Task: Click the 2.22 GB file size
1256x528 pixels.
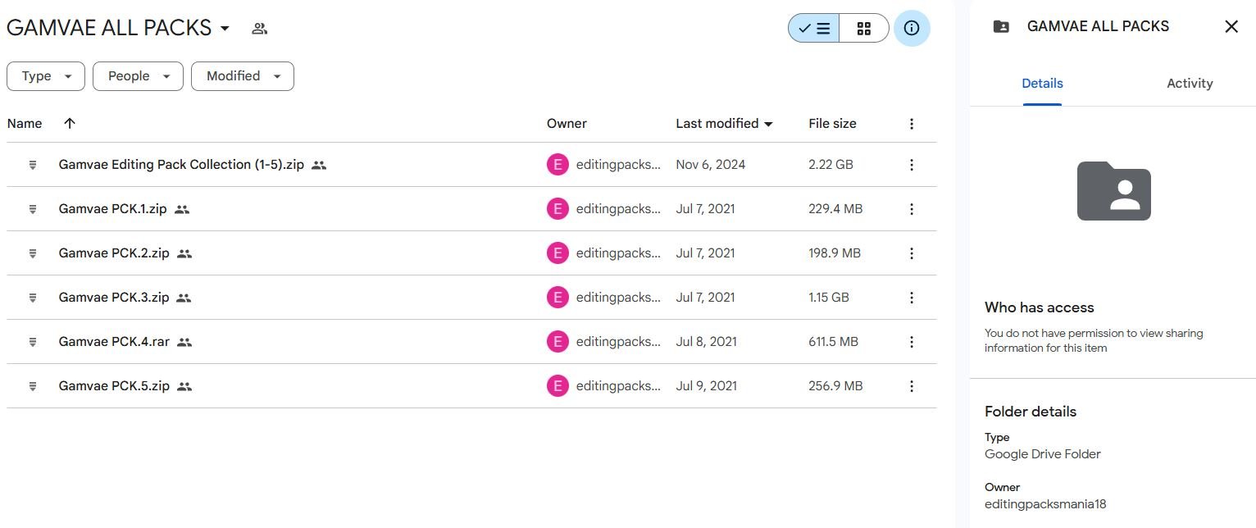Action: tap(831, 165)
